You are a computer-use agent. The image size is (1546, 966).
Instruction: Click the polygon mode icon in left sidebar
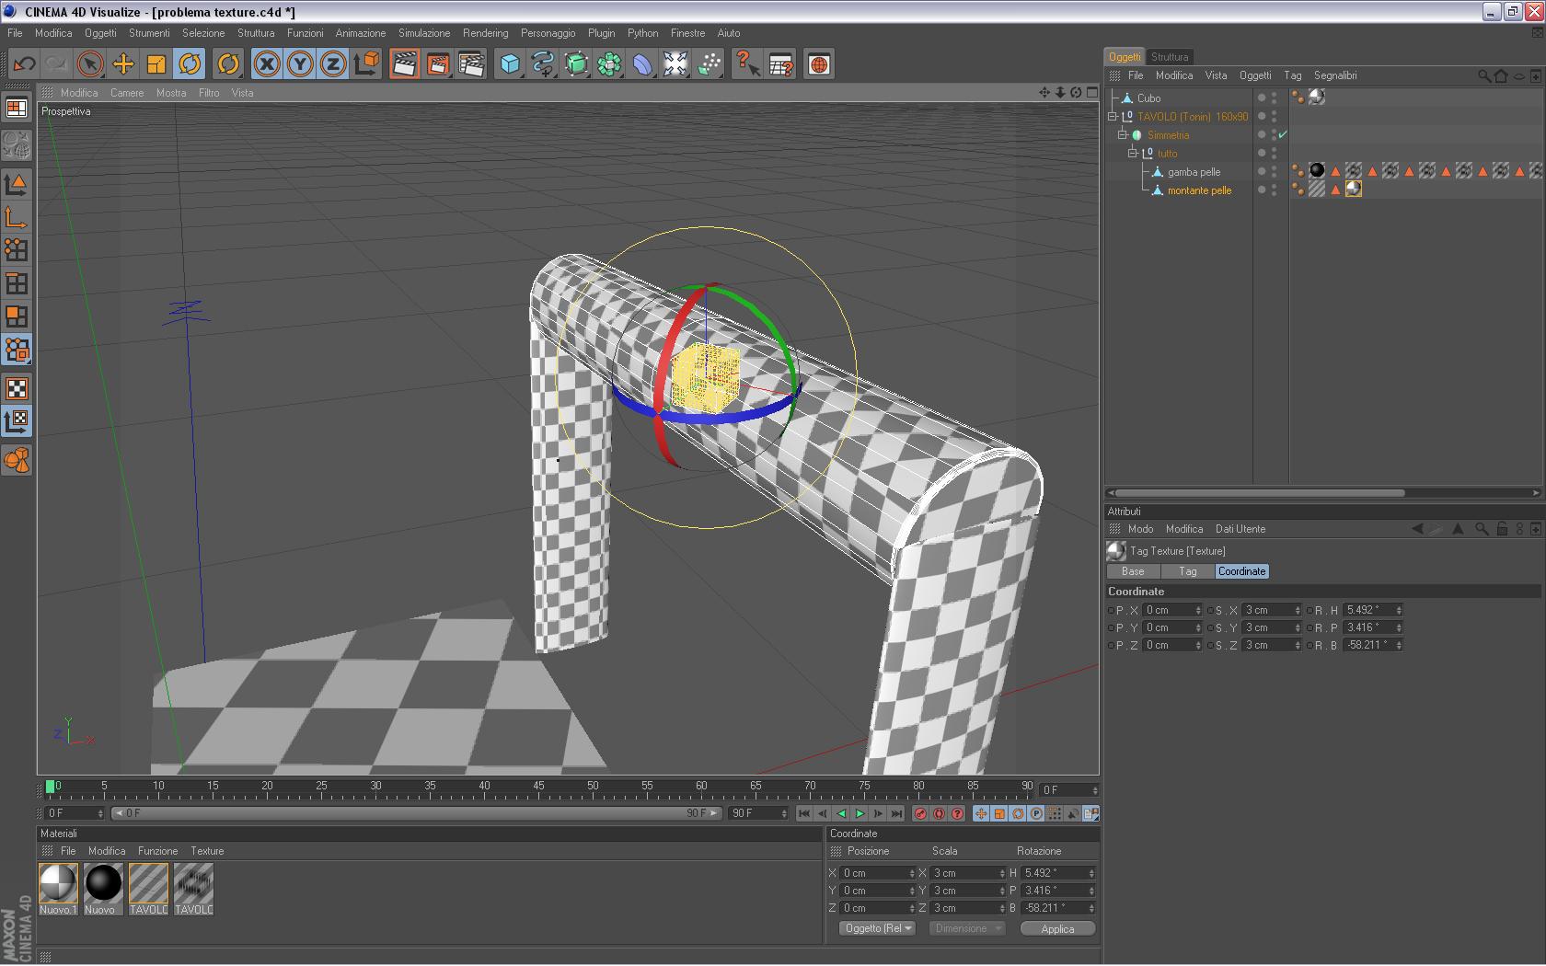[17, 316]
